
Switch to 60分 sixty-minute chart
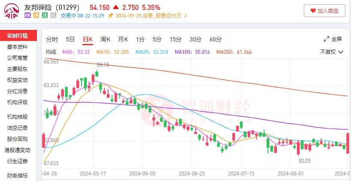pyautogui.click(x=215, y=39)
